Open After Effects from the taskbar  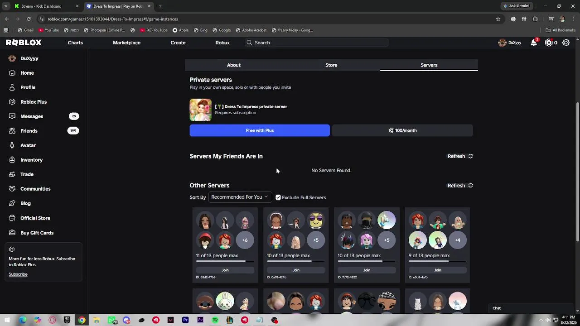coord(200,320)
